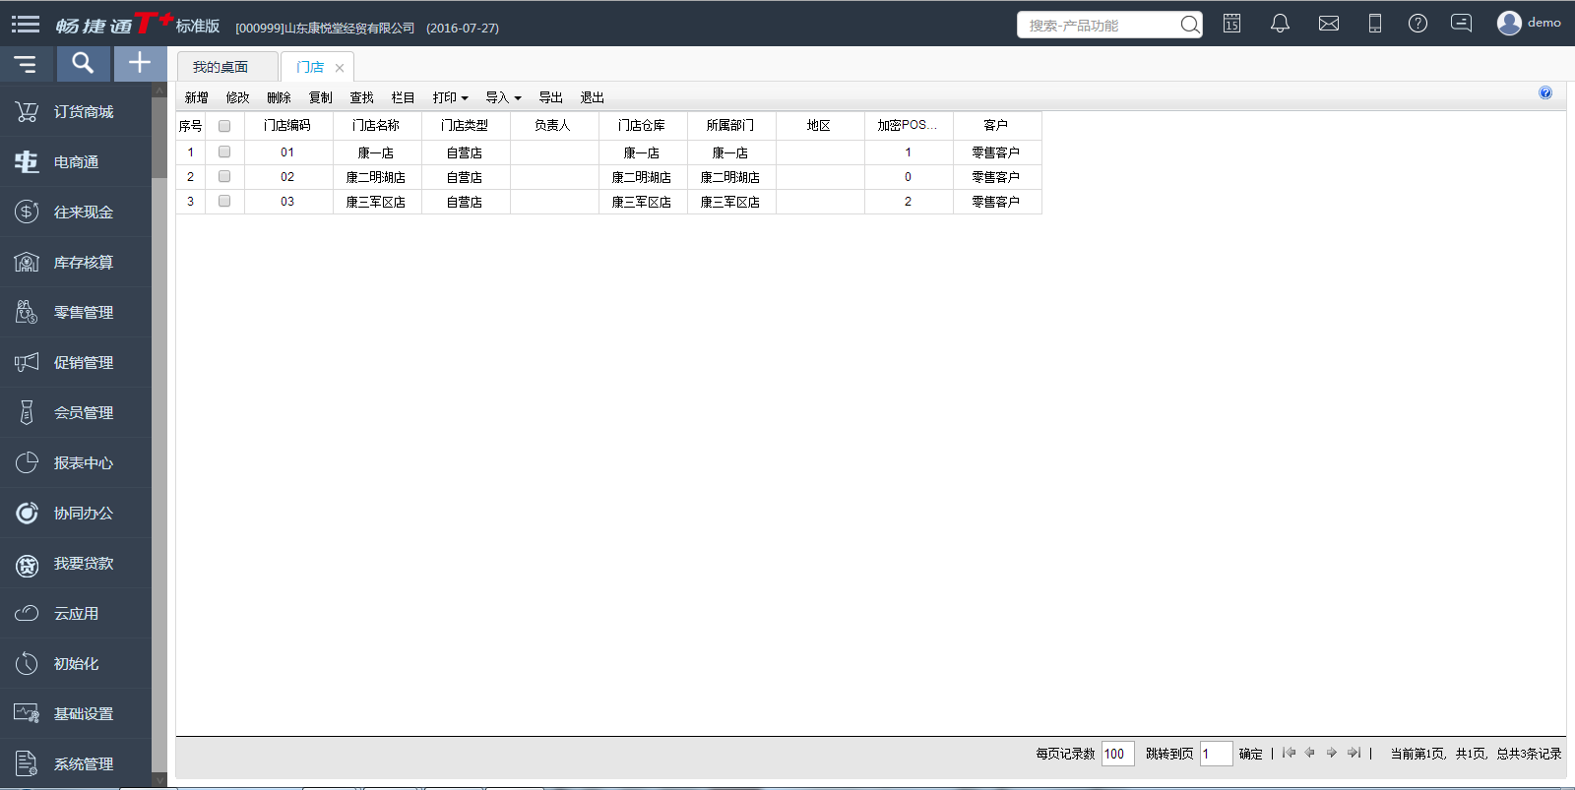
Task: Click the 确定 page jump button
Action: coord(1250,754)
